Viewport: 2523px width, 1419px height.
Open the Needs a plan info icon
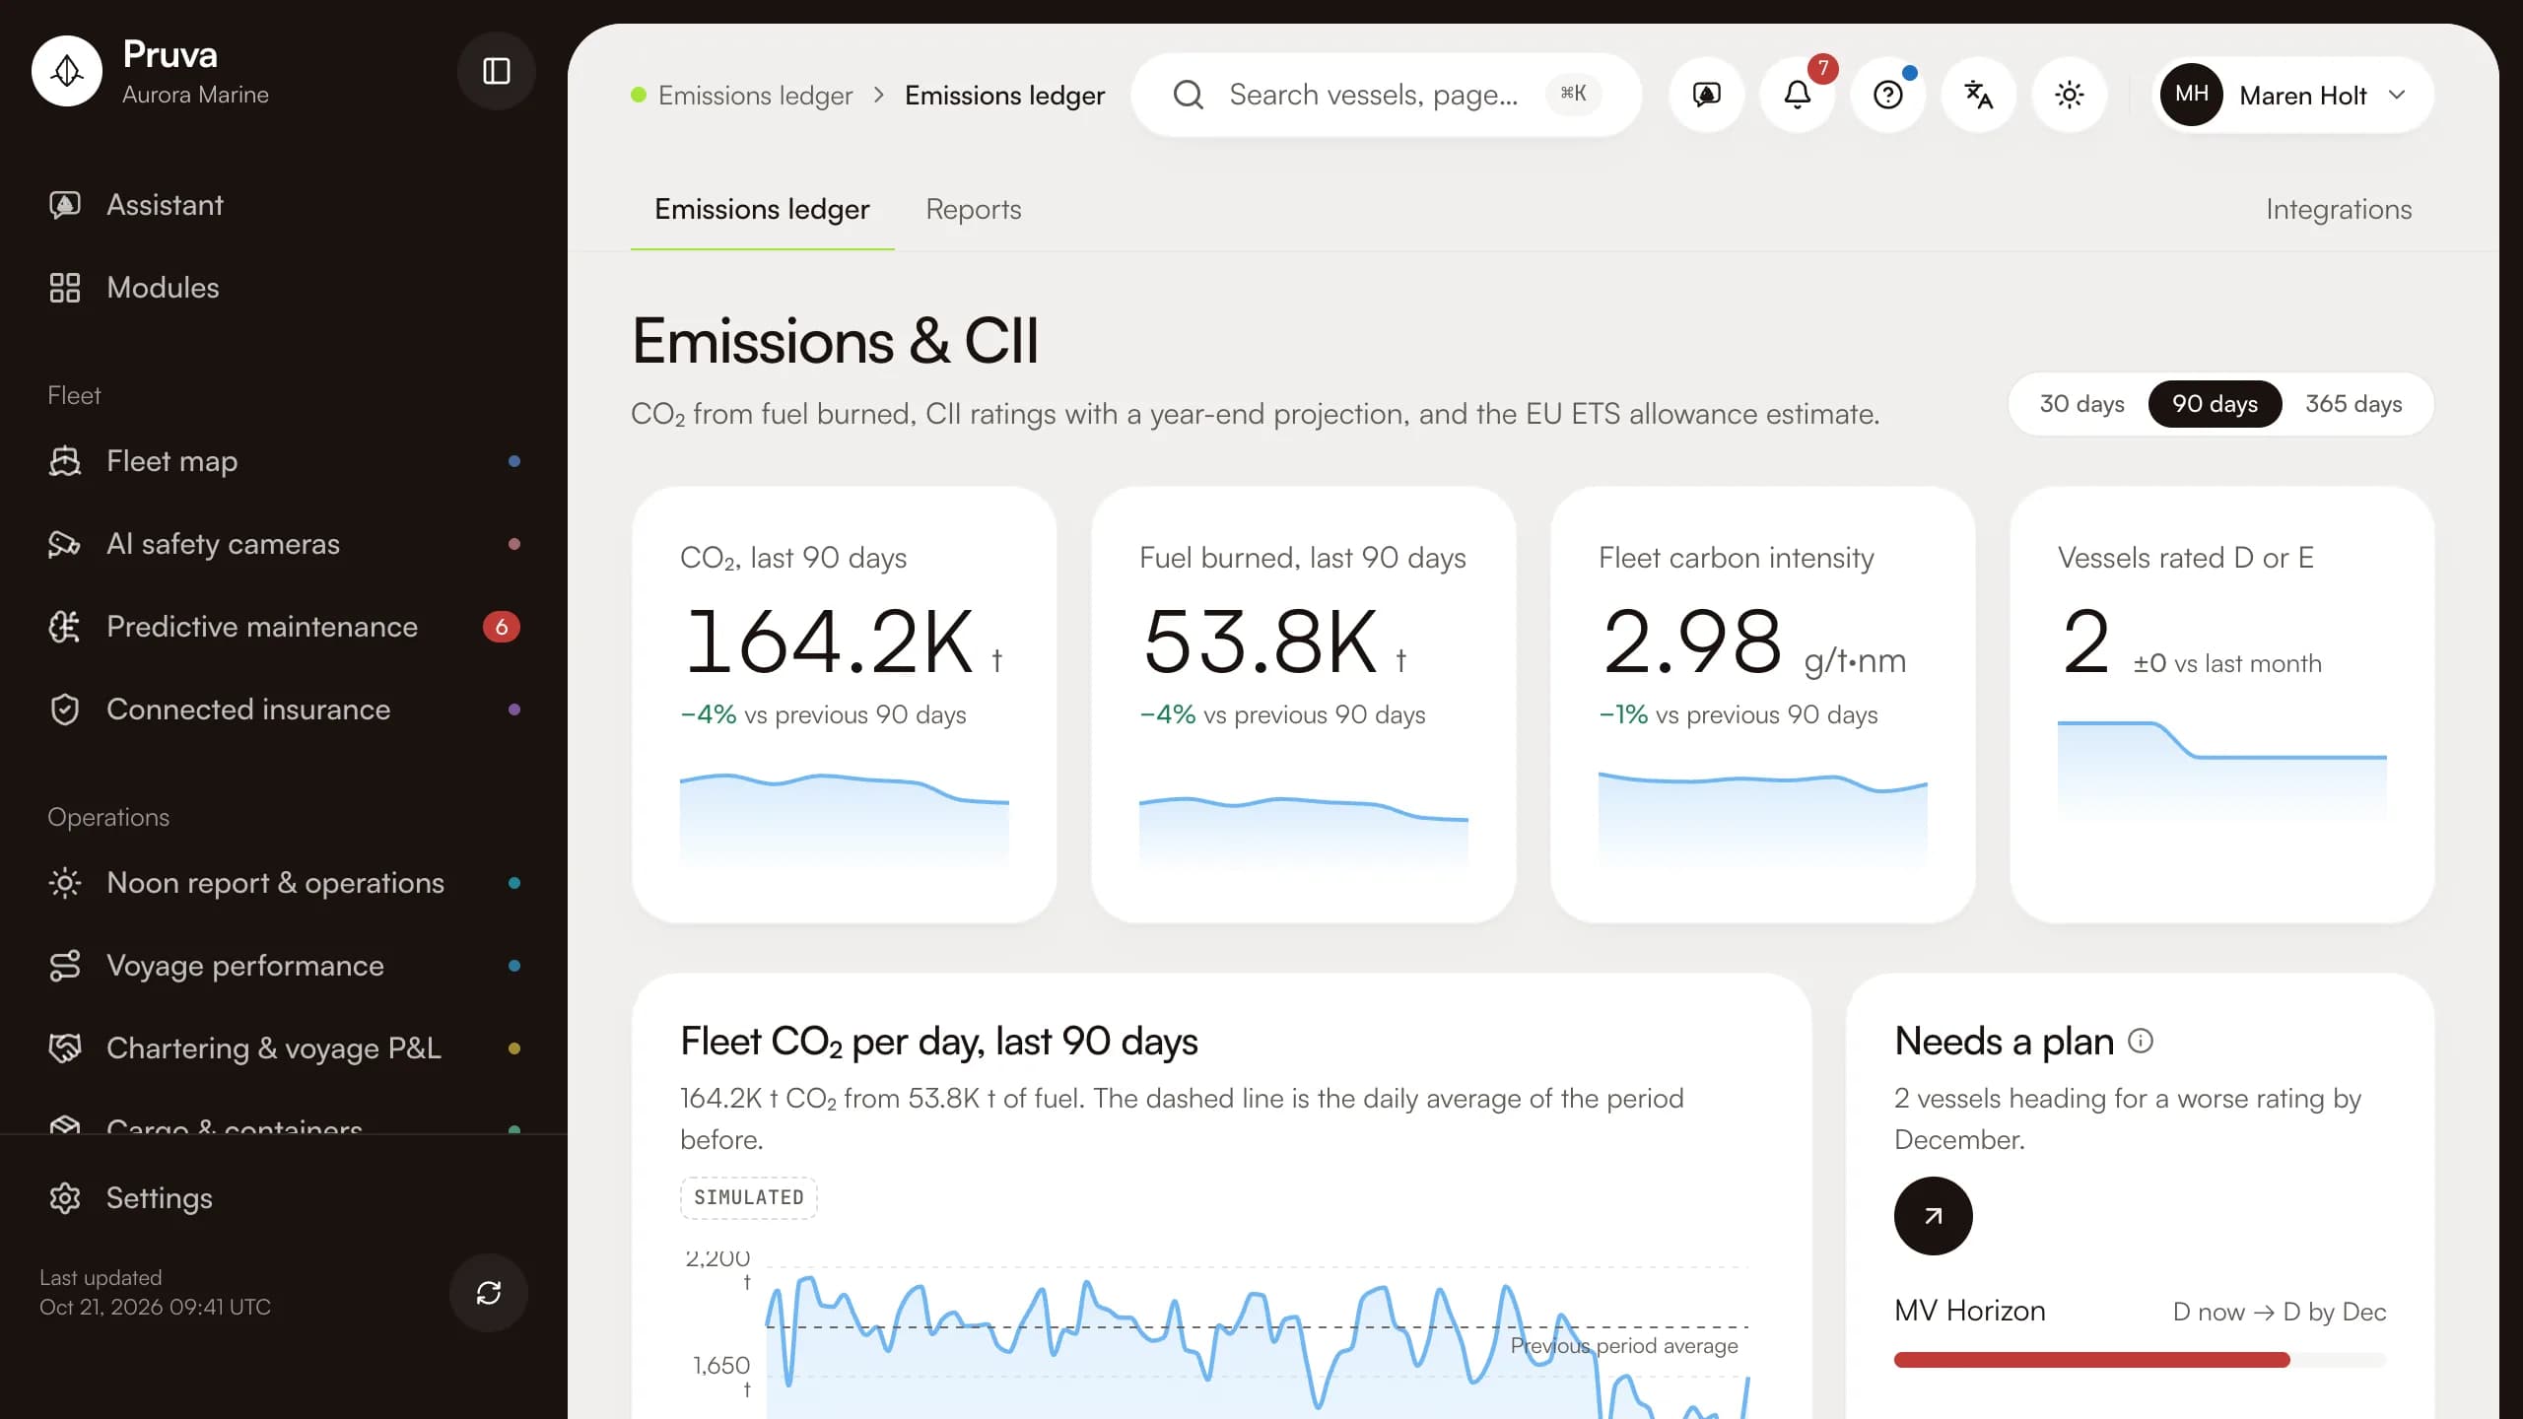(x=2141, y=1041)
